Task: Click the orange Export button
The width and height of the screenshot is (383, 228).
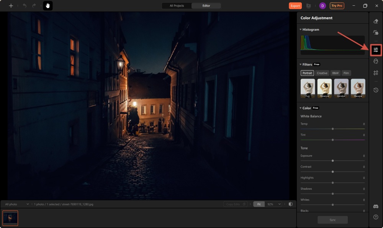Action: 295,6
